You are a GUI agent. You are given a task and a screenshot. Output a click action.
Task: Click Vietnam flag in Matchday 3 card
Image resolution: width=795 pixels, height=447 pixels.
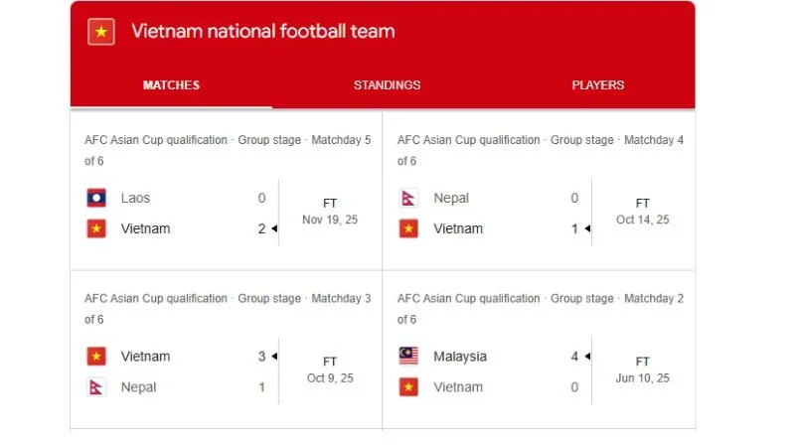pos(96,356)
